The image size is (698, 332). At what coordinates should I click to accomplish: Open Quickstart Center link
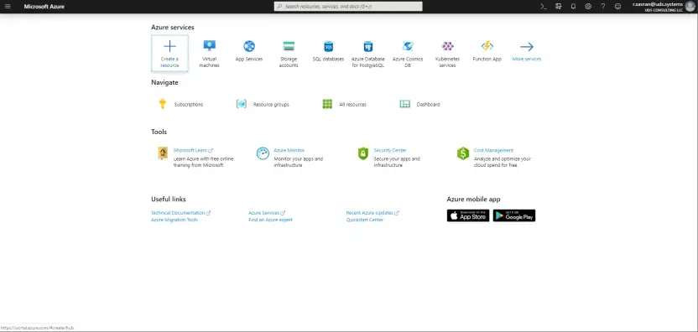365,220
